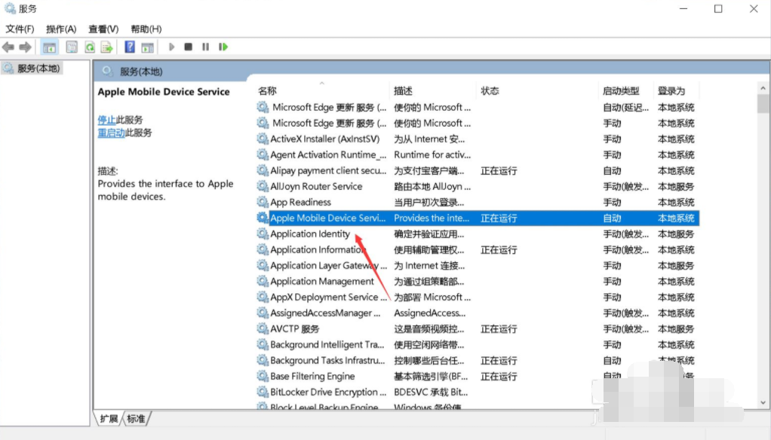771x440 pixels.
Task: Click the Back arrow in toolbar
Action: tap(8, 47)
